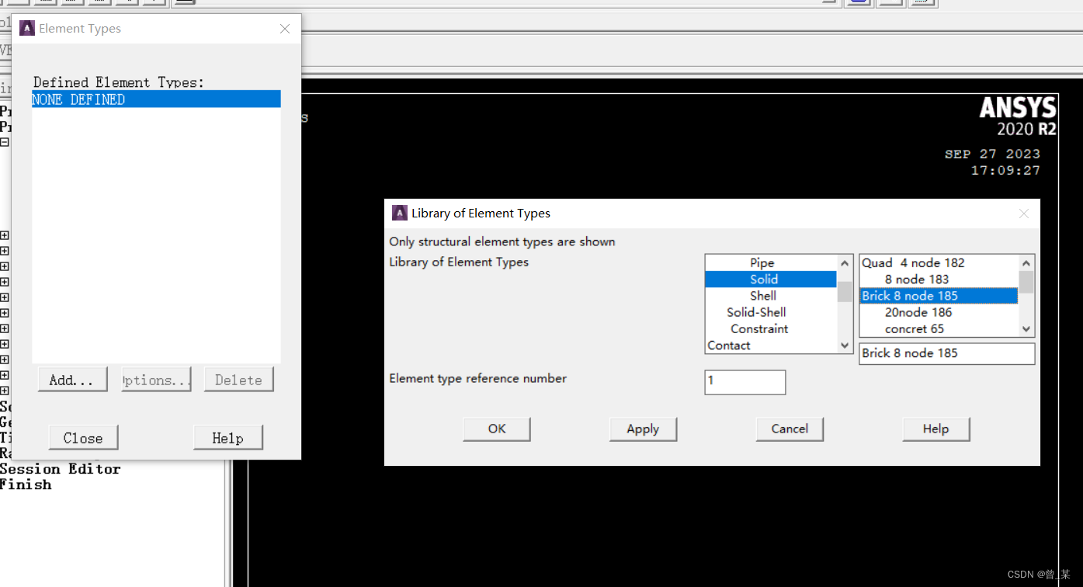Select the 20node 186 element

click(918, 312)
